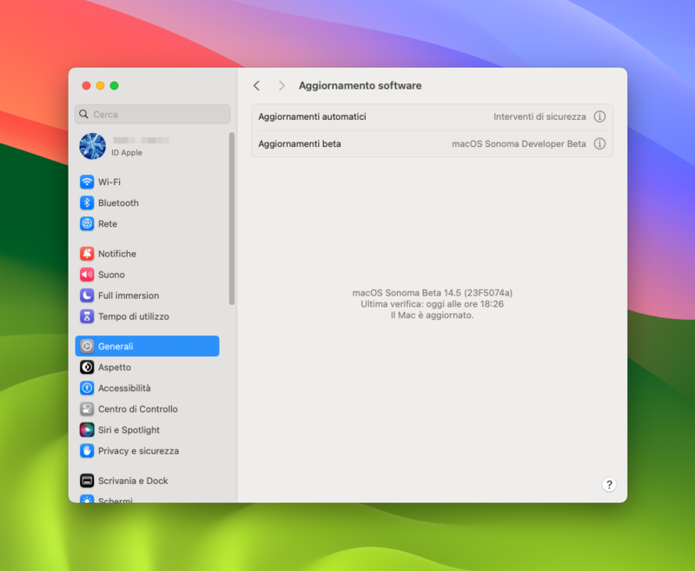Viewport: 695px width, 571px height.
Task: Select Tempo di utilizzo label
Action: [134, 316]
